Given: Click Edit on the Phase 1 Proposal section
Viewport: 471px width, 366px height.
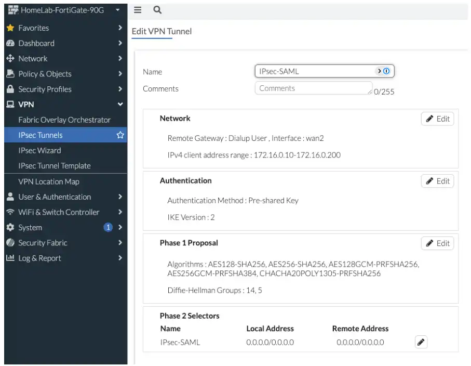Looking at the screenshot, I should pyautogui.click(x=437, y=243).
